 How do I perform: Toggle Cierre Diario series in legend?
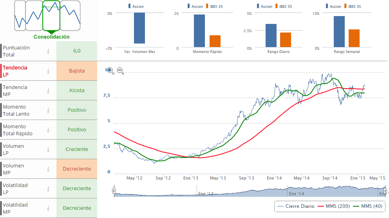[296, 206]
